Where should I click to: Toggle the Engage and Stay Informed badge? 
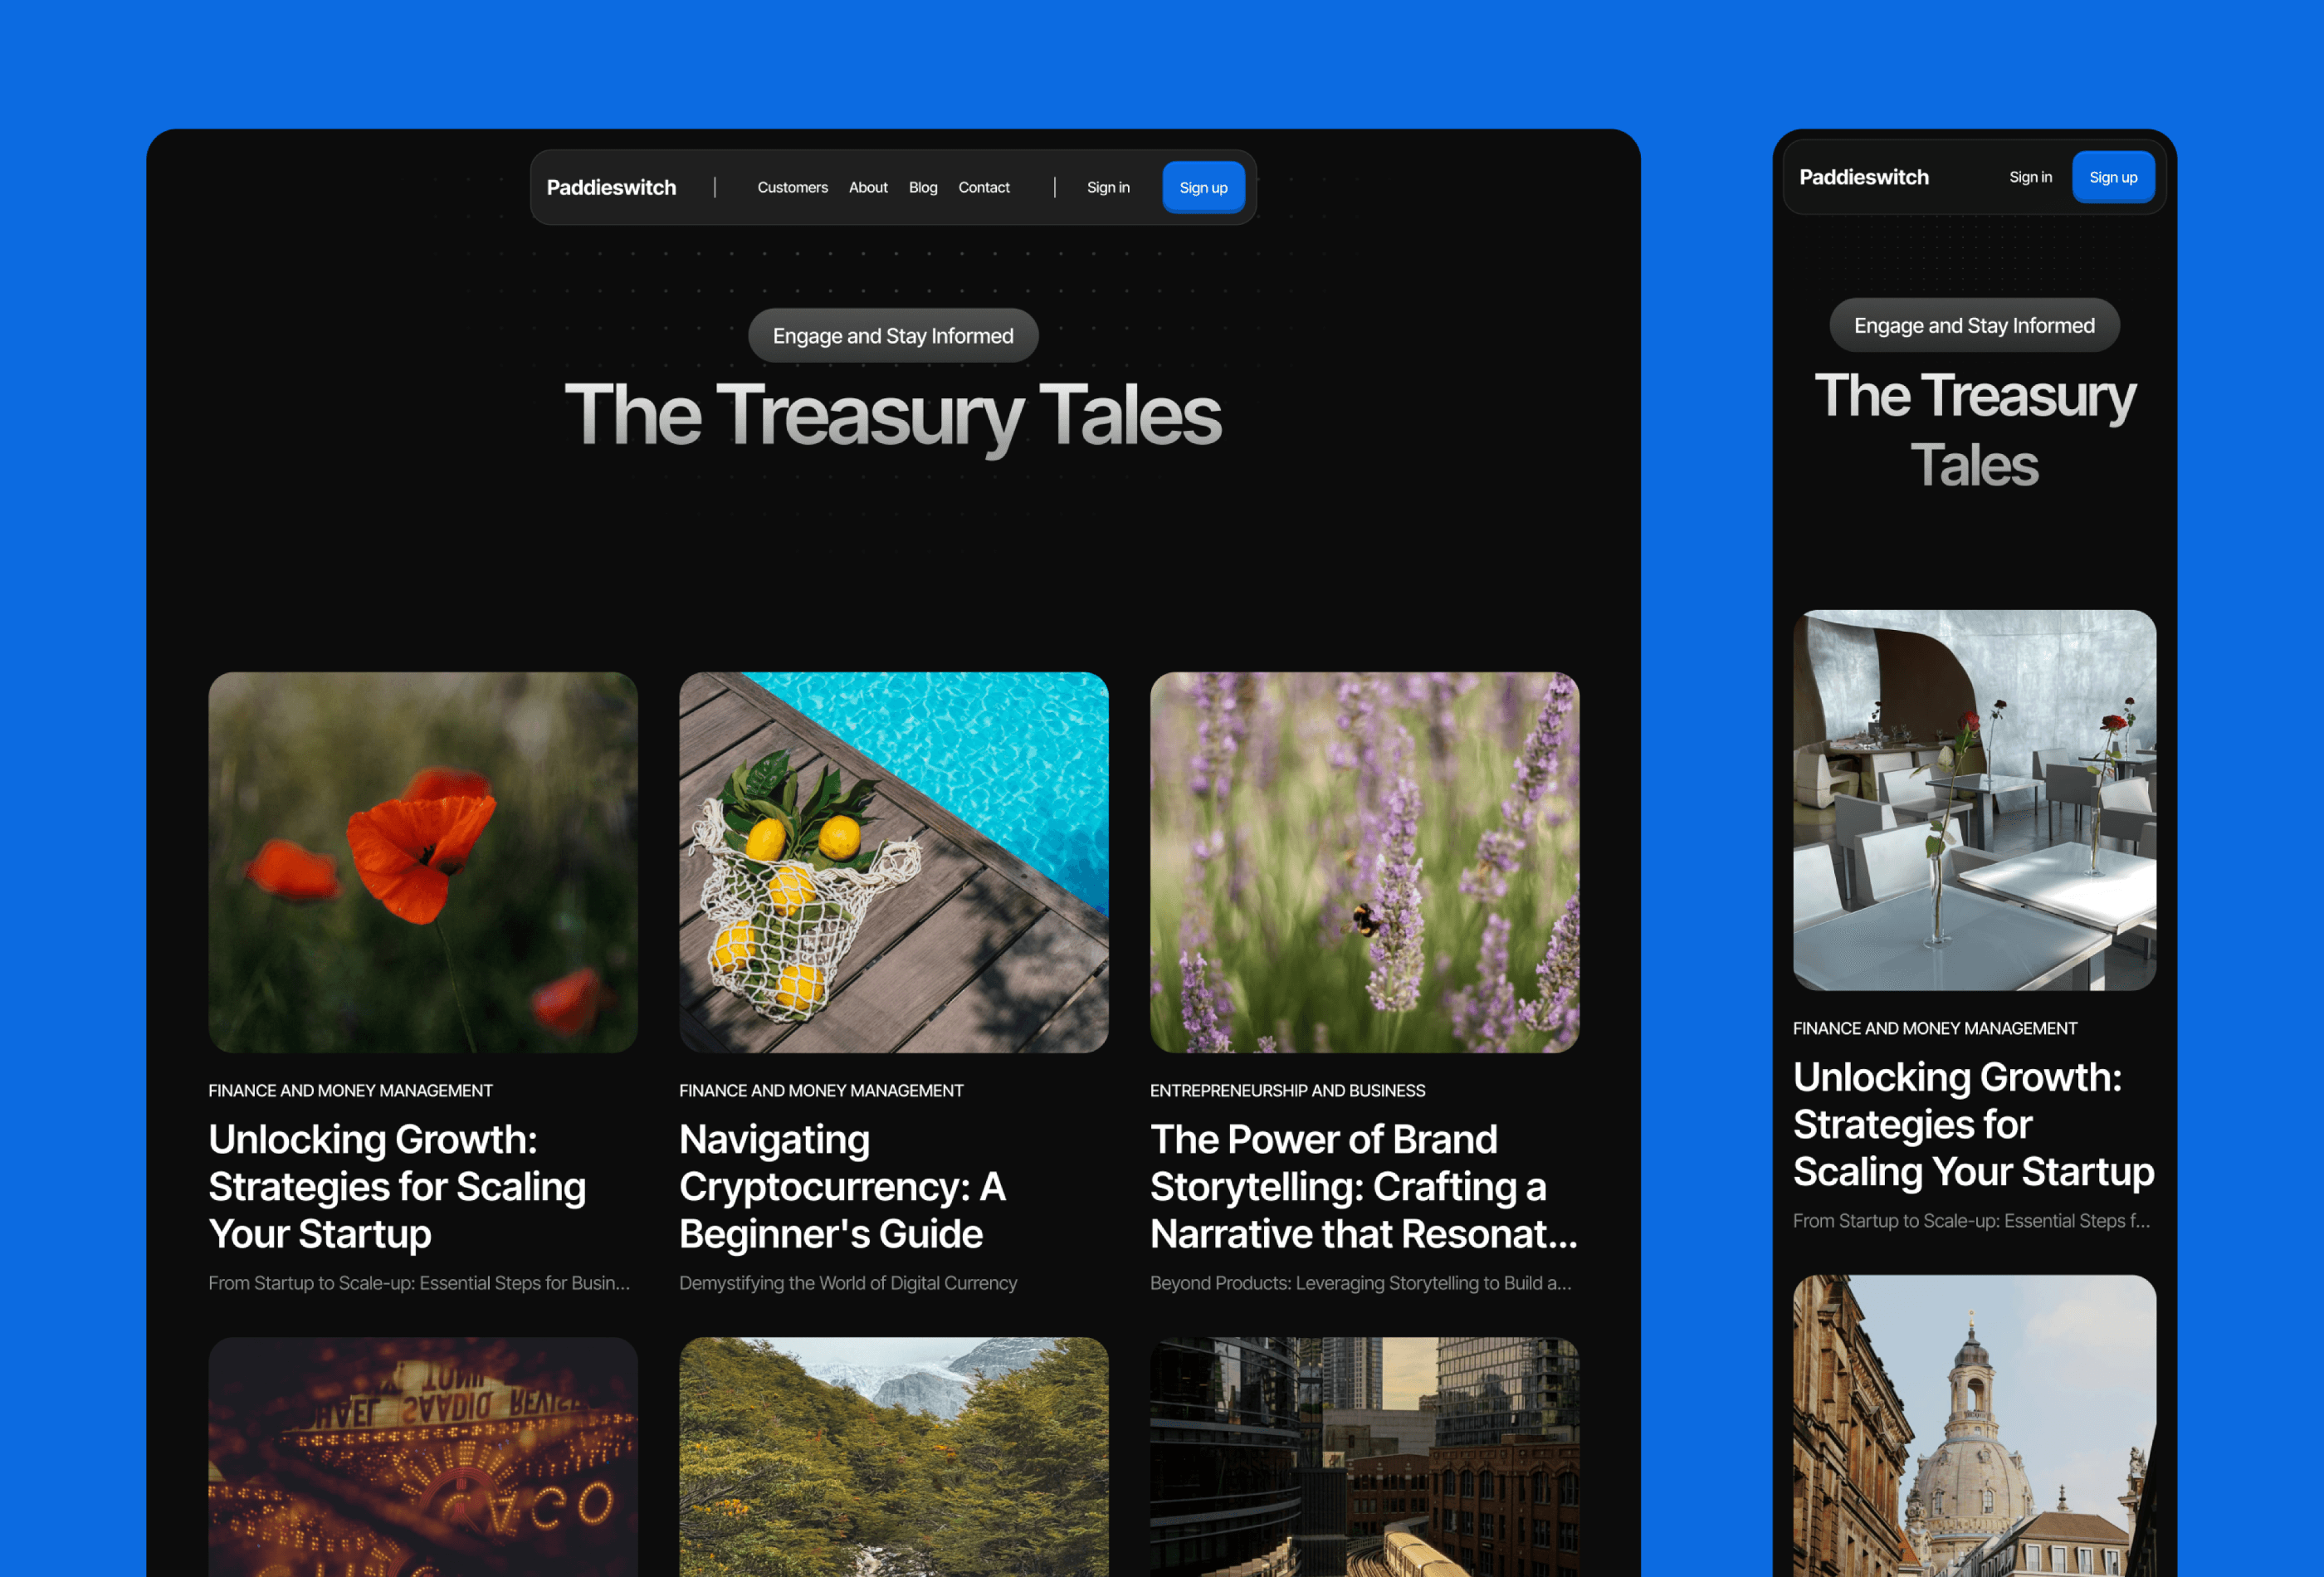click(x=892, y=334)
